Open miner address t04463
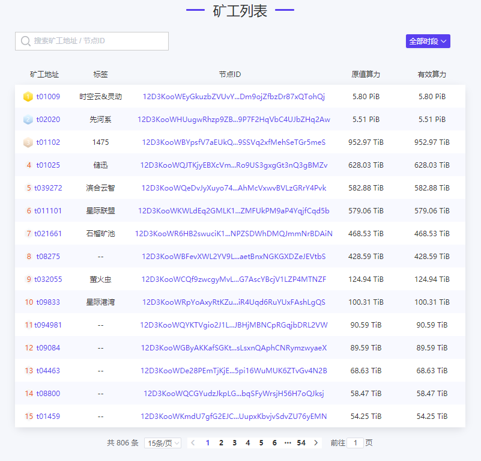Viewport: 481px width, 461px height. click(x=48, y=370)
